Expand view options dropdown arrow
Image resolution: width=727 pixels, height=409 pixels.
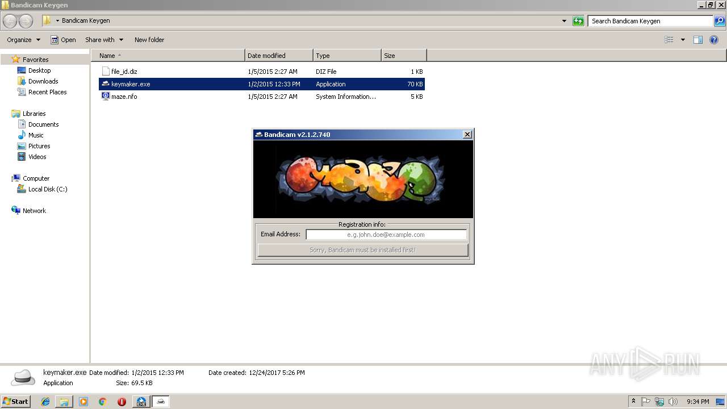coord(683,40)
